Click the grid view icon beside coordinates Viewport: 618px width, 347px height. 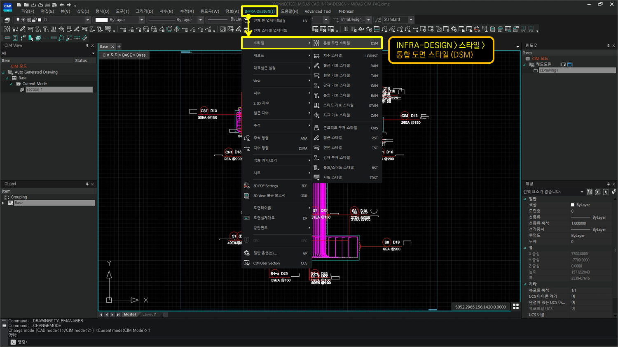click(515, 306)
